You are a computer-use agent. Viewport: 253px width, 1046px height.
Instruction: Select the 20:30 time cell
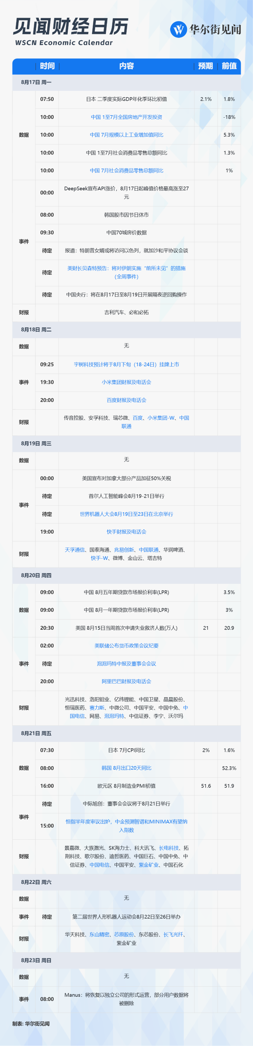(47, 628)
